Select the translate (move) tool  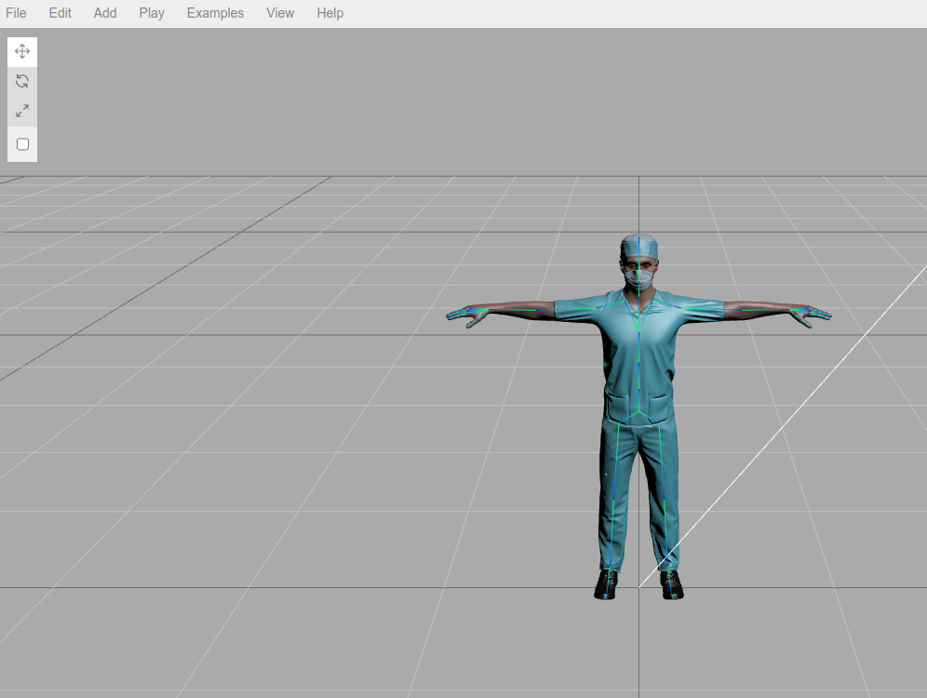click(22, 51)
